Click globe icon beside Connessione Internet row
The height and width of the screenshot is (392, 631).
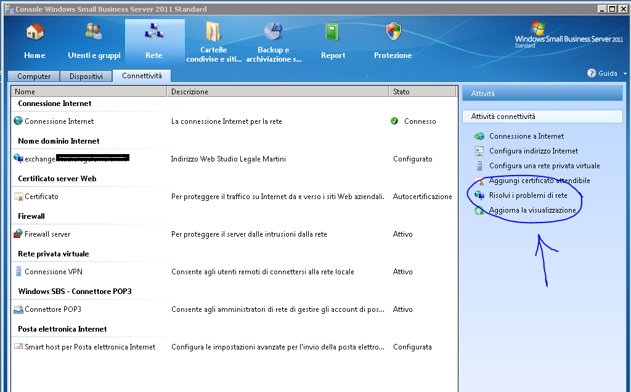coord(18,121)
